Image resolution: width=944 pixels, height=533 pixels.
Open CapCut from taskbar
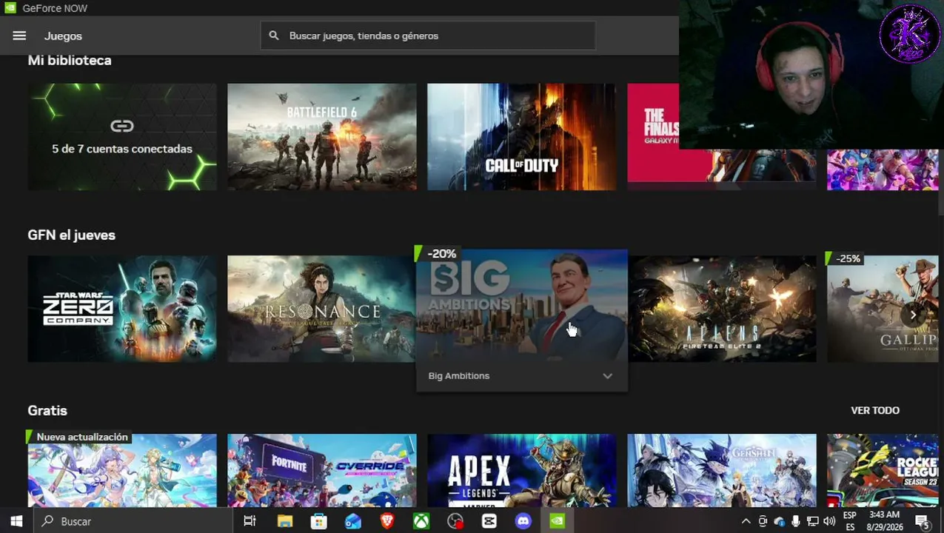(489, 521)
